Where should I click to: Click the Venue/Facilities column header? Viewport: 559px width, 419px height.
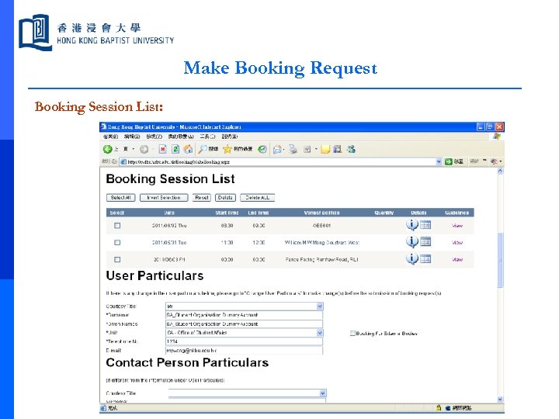[321, 213]
